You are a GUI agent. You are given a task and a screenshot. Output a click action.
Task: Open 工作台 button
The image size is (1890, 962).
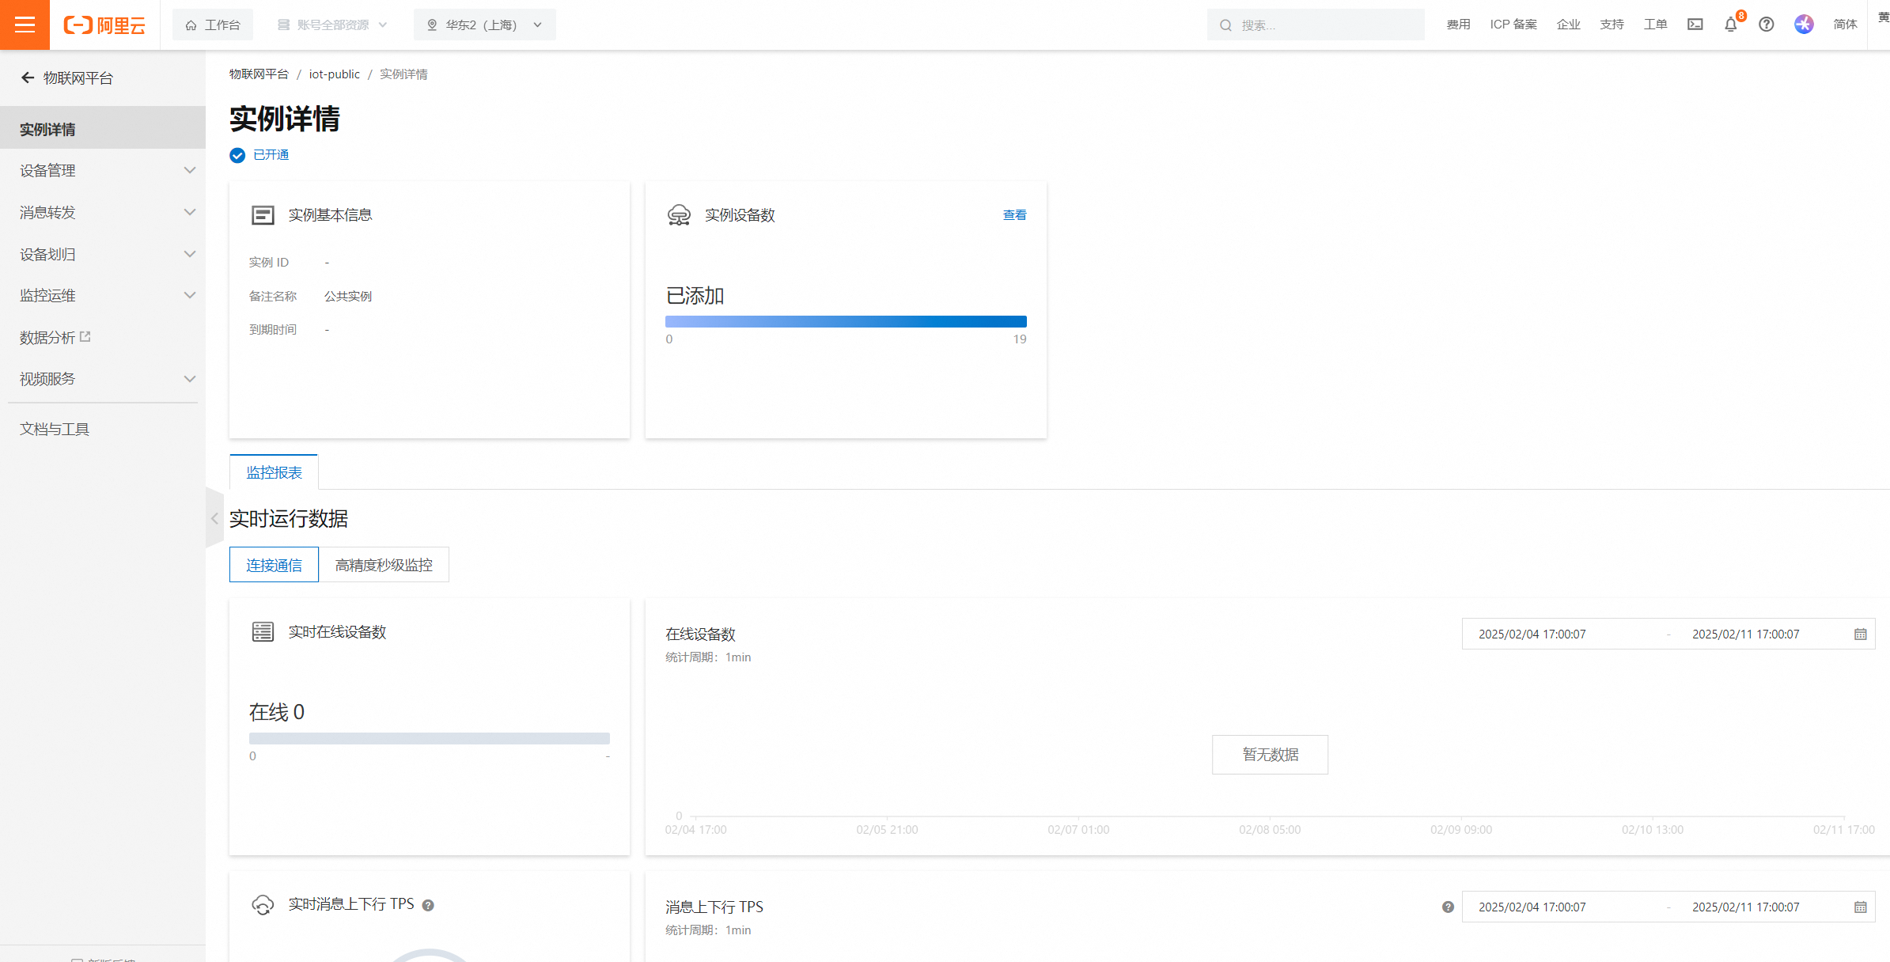pyautogui.click(x=213, y=25)
